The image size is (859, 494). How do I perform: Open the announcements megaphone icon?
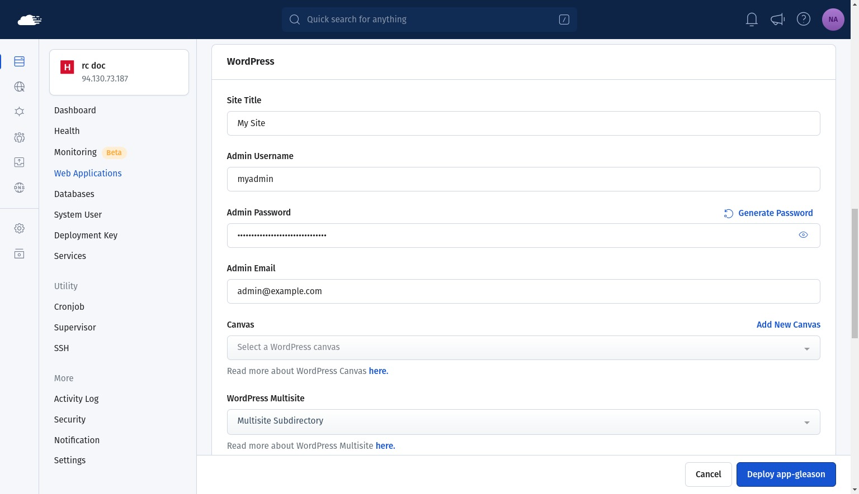pyautogui.click(x=777, y=19)
